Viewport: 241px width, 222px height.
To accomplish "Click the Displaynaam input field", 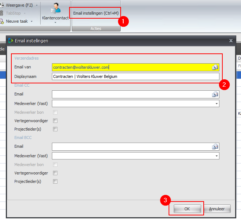I will pyautogui.click(x=136, y=76).
